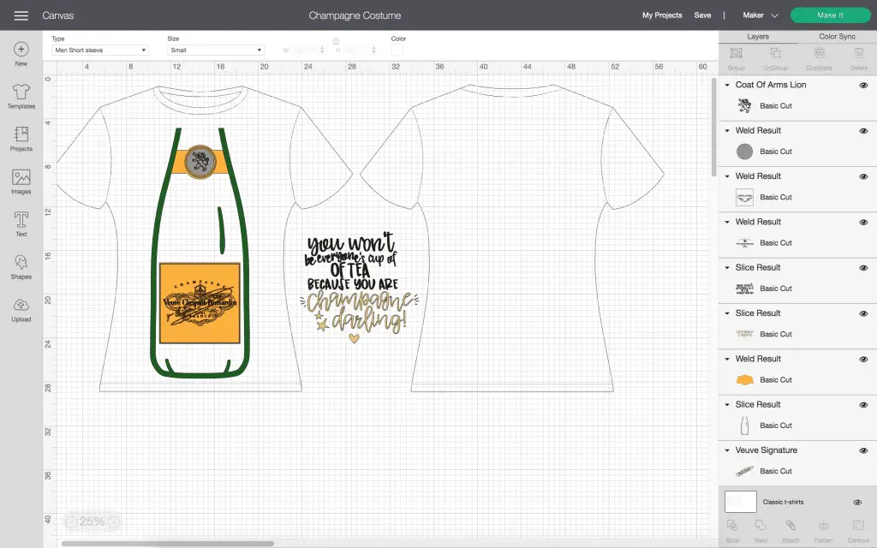Image resolution: width=877 pixels, height=548 pixels.
Task: Apply the Weld tool
Action: click(761, 531)
